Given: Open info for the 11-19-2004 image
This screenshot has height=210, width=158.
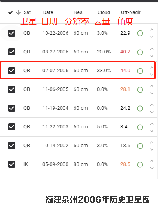Looking at the screenshot, I should pos(140,108).
